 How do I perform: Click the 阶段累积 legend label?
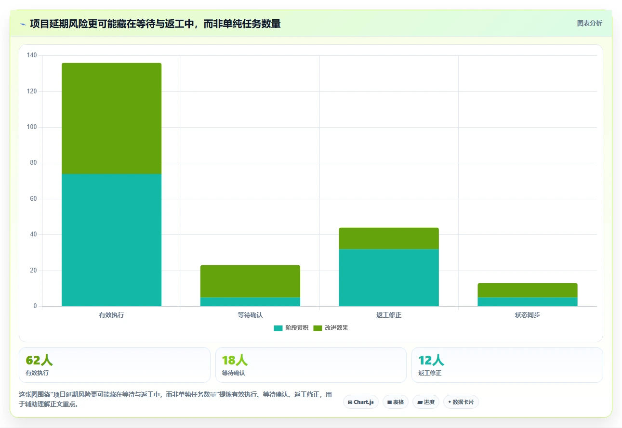pyautogui.click(x=297, y=328)
